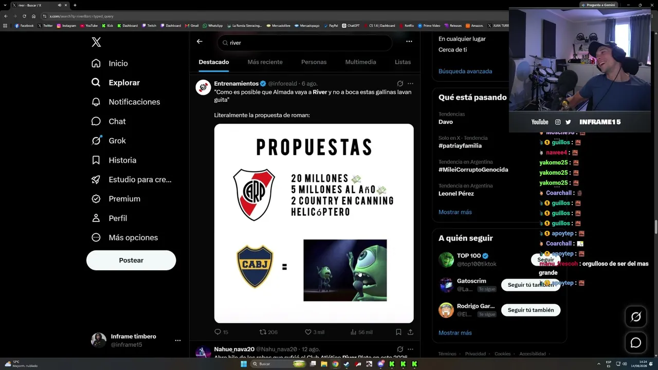Open the Gmail bookmark
This screenshot has height=370, width=658.
click(x=192, y=26)
